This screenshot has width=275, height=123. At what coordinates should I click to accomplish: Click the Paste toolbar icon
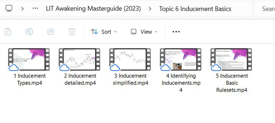click(x=8, y=32)
